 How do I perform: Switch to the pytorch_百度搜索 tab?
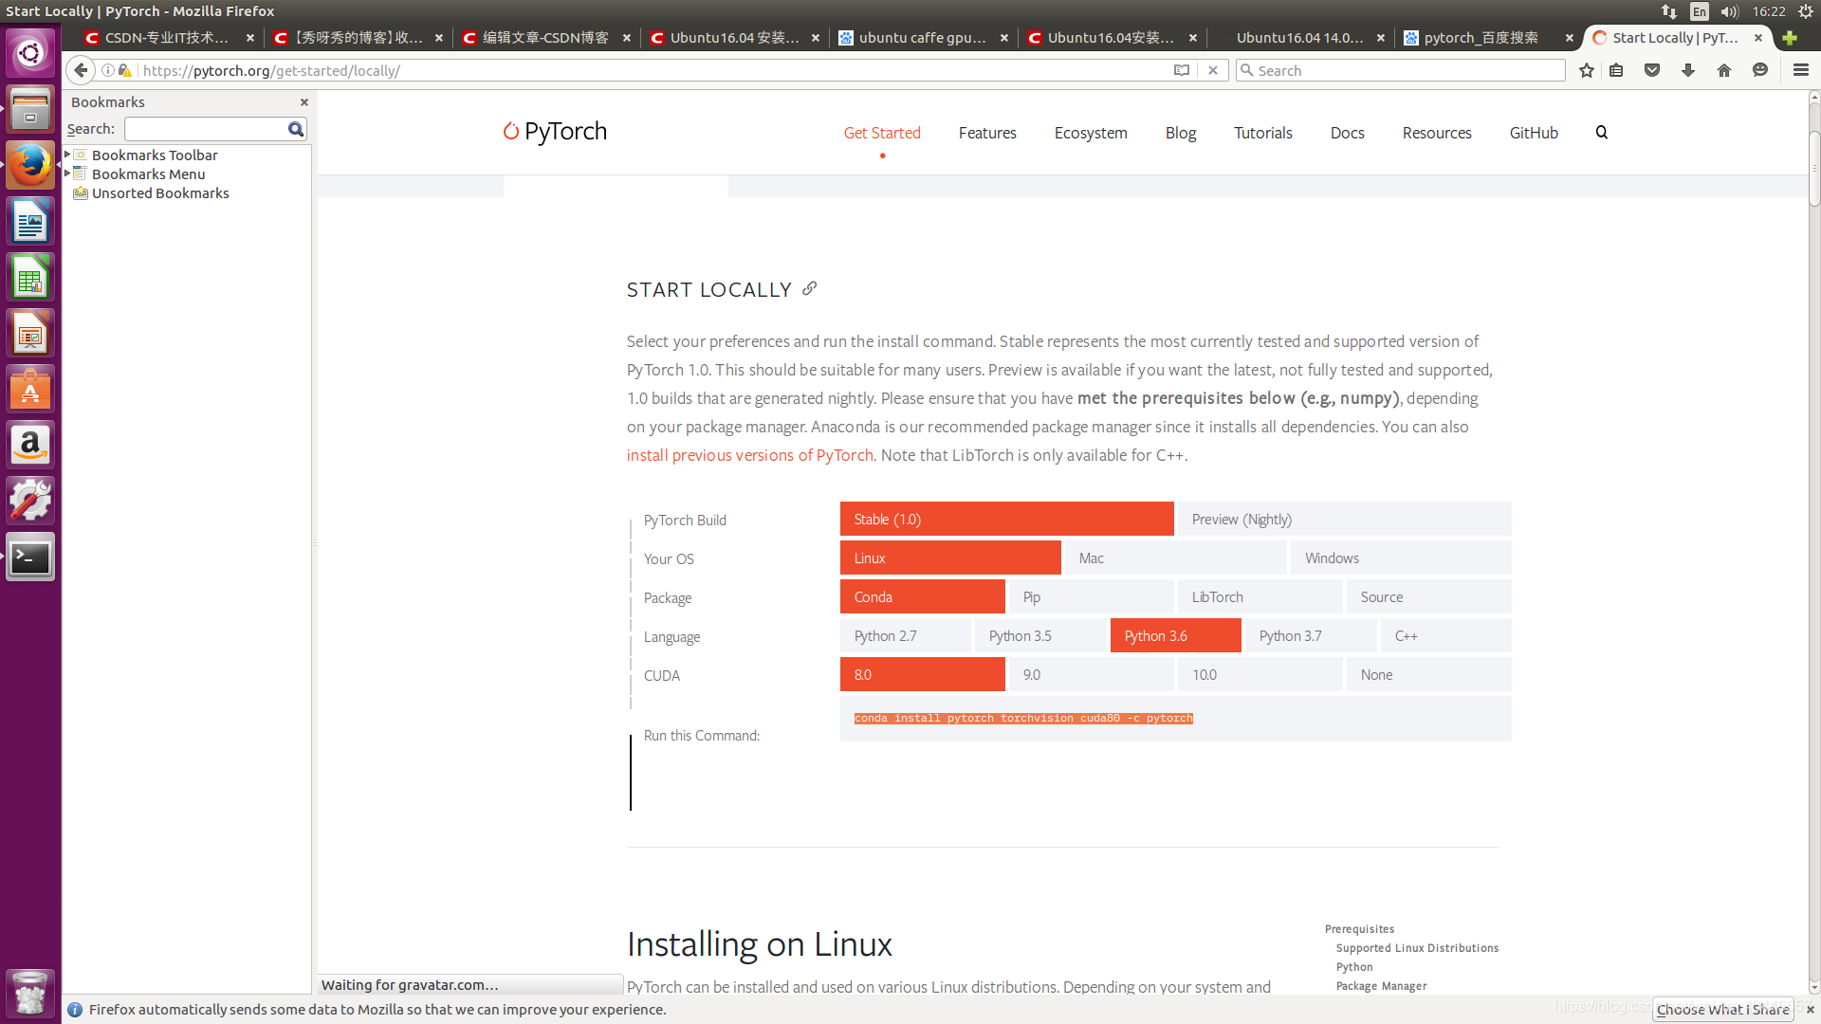click(x=1481, y=38)
